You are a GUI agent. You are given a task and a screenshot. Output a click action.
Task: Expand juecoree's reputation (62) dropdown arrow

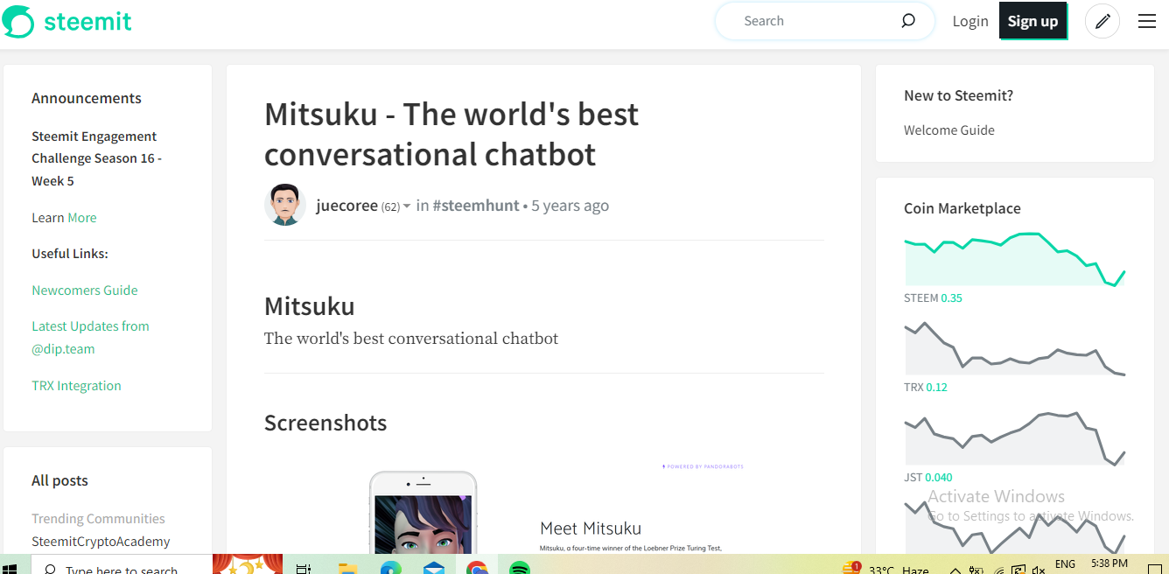[x=408, y=206]
